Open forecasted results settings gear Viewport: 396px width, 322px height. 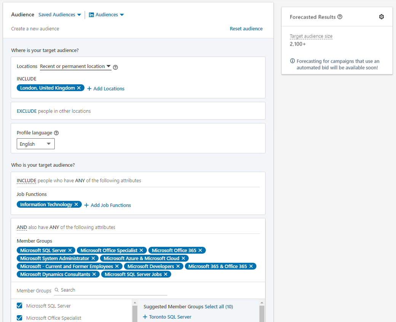click(x=382, y=17)
